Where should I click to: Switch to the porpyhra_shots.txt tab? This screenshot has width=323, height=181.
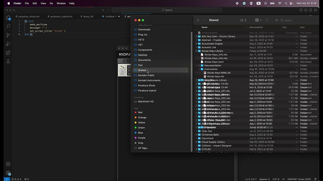point(29,17)
